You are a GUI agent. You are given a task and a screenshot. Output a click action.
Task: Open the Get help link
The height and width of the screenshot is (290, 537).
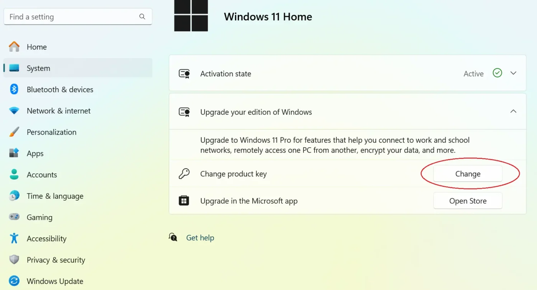pyautogui.click(x=200, y=238)
